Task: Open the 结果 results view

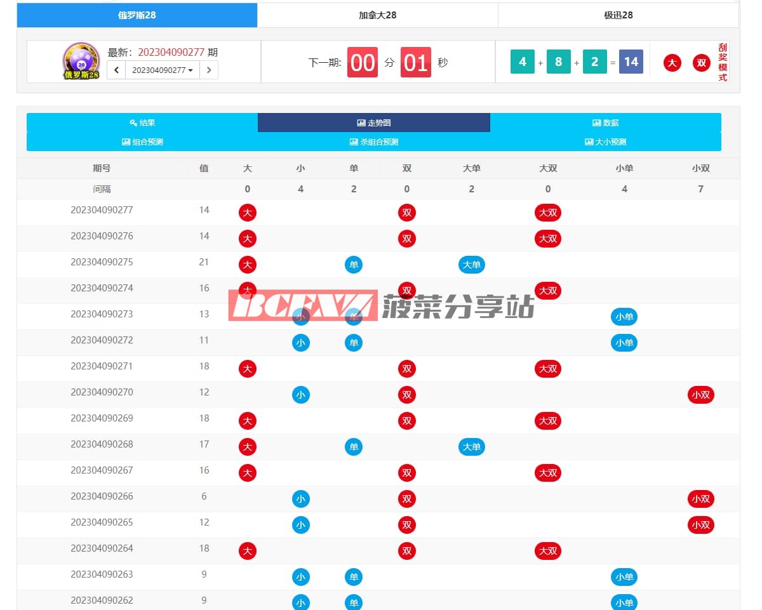Action: [x=142, y=123]
